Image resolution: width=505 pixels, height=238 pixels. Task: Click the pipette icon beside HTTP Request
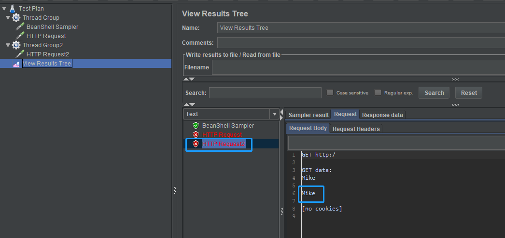[x=20, y=36]
